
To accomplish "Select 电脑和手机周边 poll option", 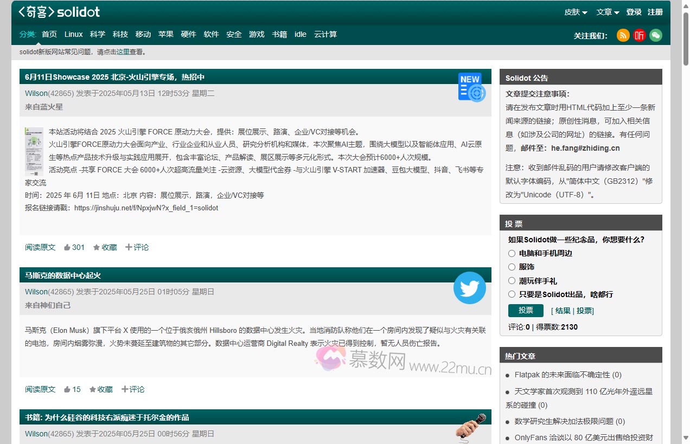I will (x=512, y=253).
